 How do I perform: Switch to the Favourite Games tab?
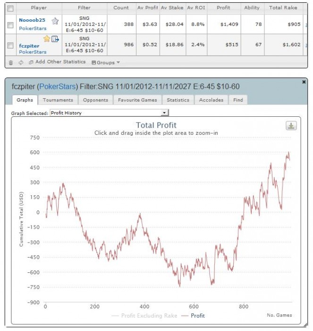(137, 100)
